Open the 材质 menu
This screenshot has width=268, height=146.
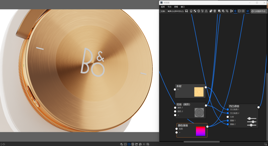point(163,7)
